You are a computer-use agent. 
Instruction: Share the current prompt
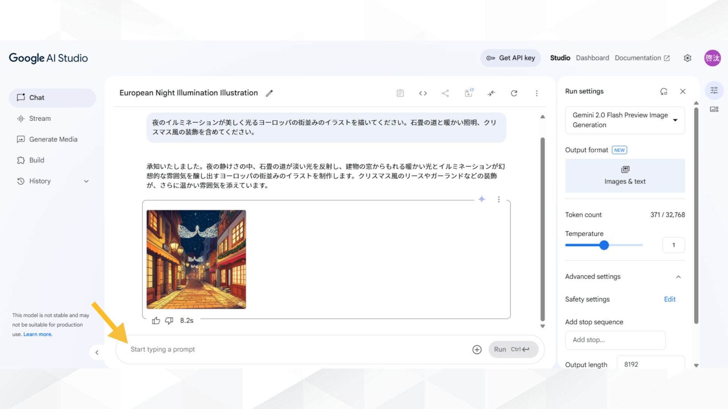coord(445,93)
